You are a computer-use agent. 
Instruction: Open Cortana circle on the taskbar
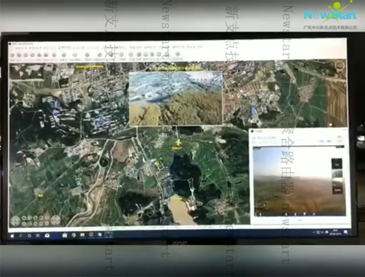pos(29,236)
